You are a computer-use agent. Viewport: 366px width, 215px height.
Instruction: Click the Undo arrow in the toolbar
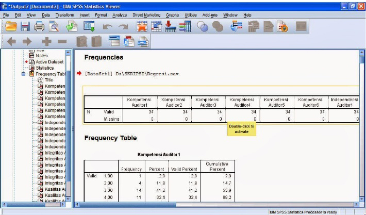click(108, 27)
